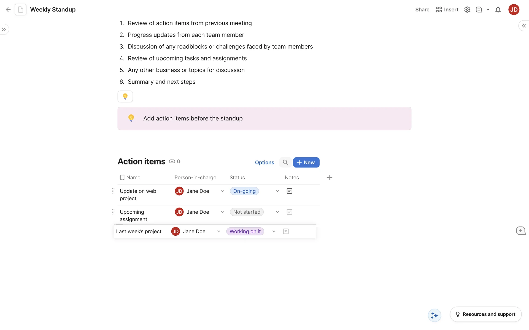
Task: Open person dropdown for Last week's project
Action: click(218, 232)
